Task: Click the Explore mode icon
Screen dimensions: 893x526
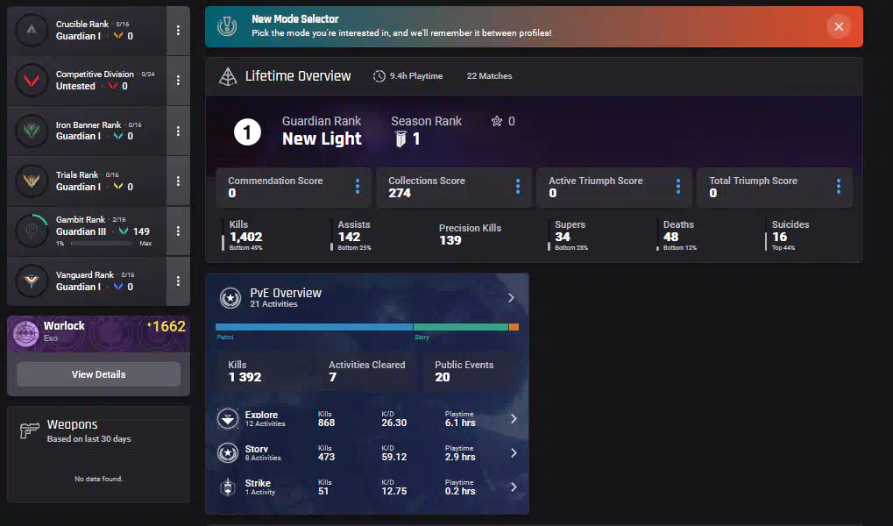Action: [x=228, y=418]
